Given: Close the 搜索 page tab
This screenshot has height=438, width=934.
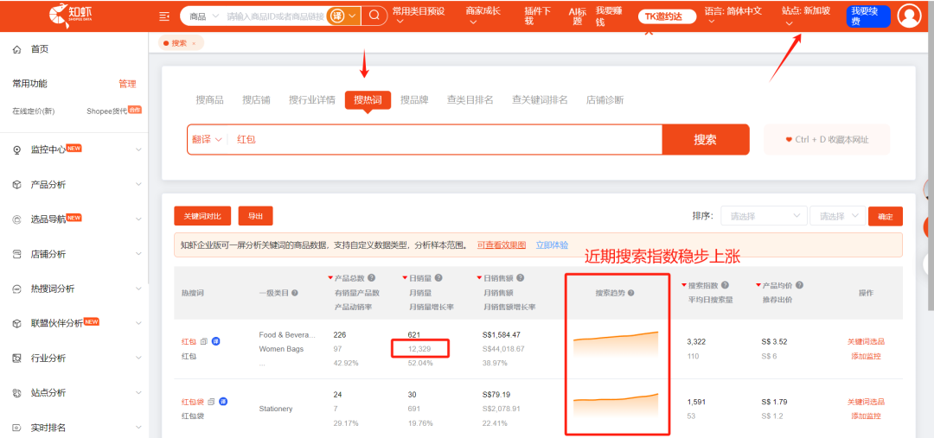Looking at the screenshot, I should (194, 43).
